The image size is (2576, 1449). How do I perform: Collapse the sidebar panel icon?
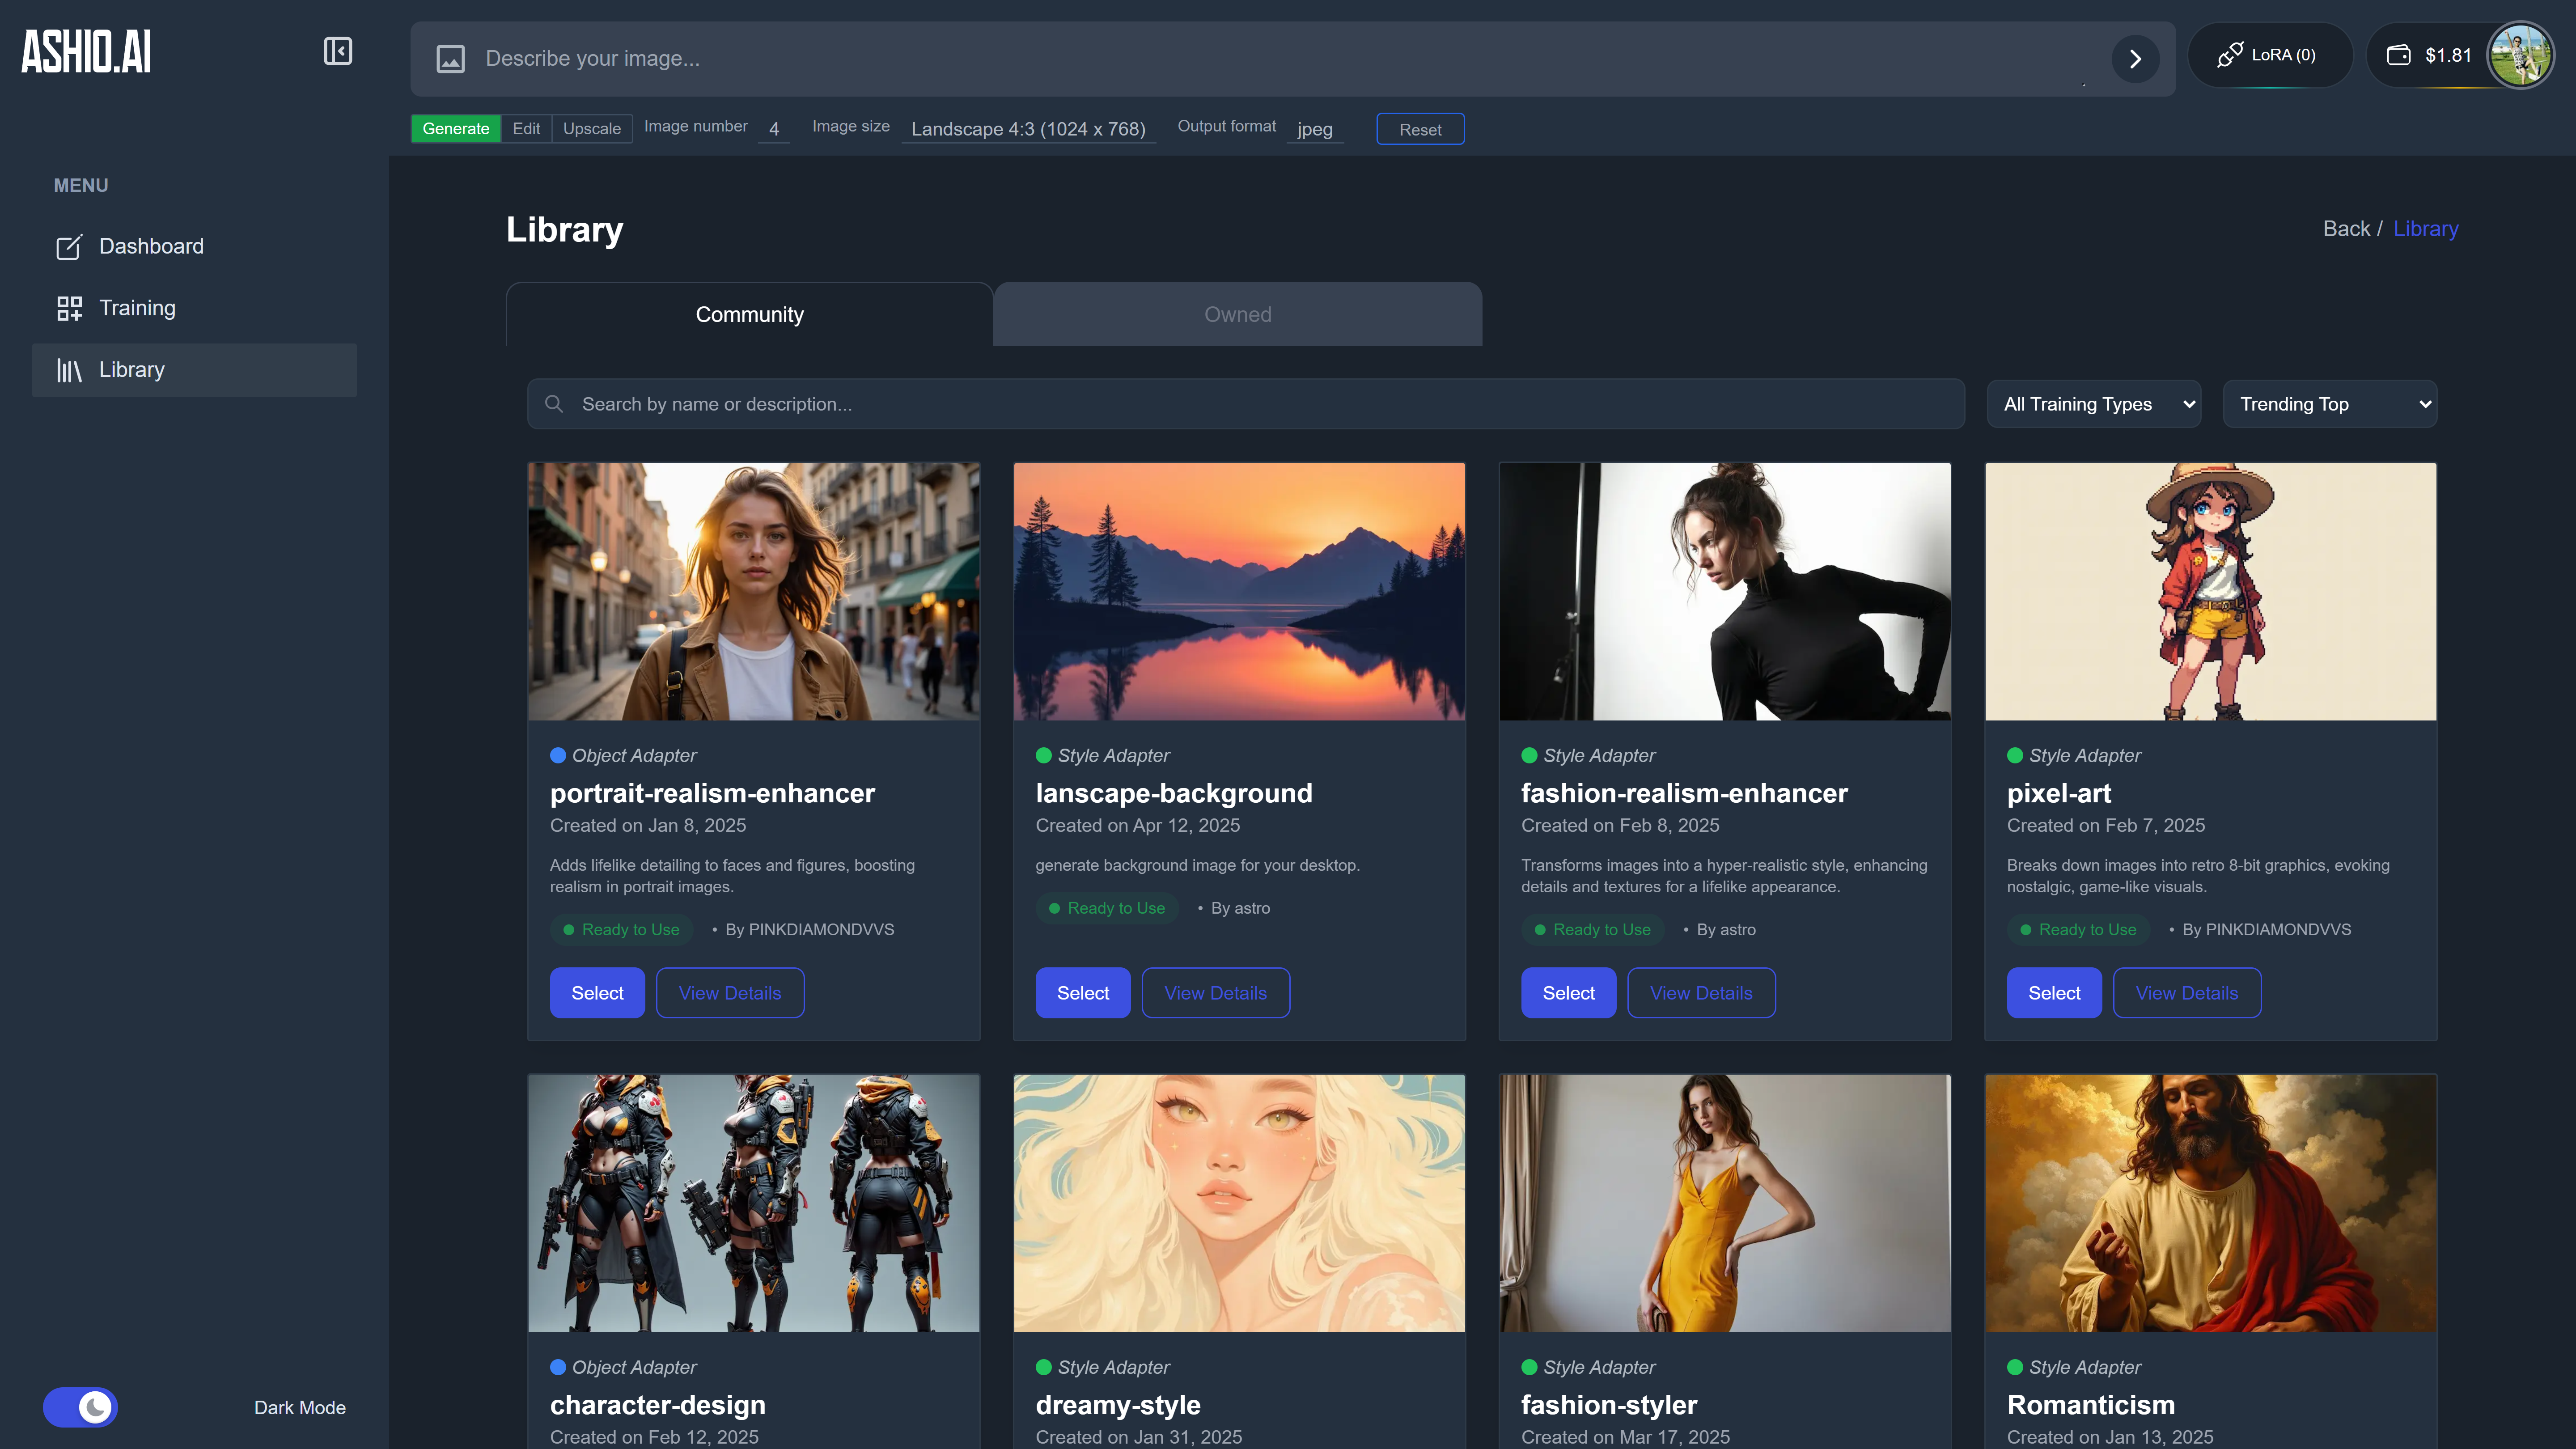[338, 51]
